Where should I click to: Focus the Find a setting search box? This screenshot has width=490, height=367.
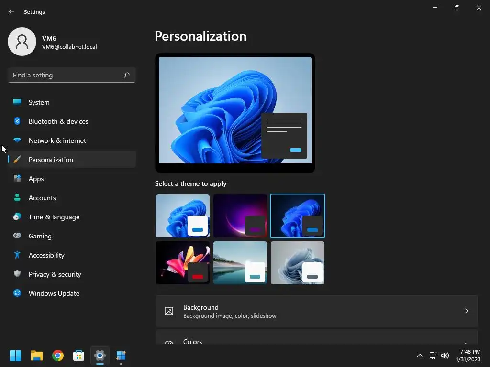tap(72, 75)
